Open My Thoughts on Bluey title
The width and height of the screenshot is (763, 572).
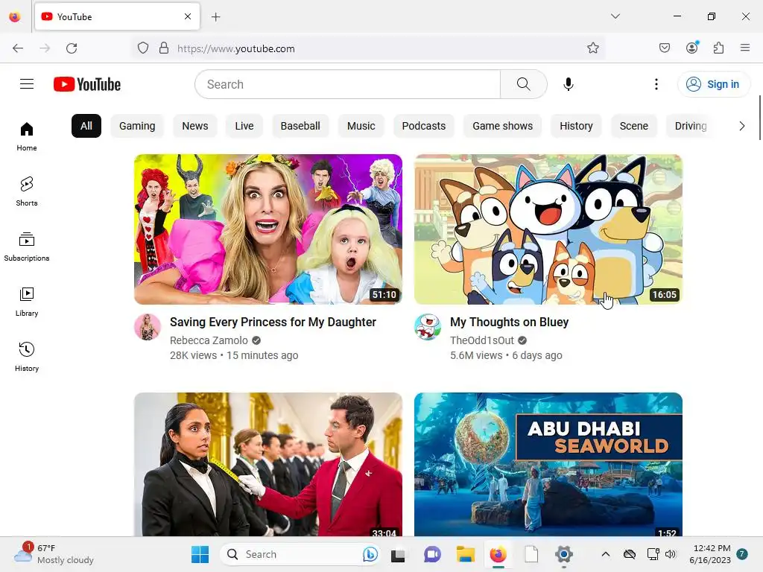pos(509,322)
